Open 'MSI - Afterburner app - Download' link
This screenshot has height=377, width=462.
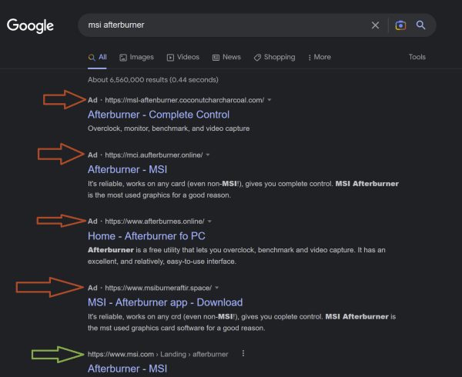pyautogui.click(x=166, y=302)
